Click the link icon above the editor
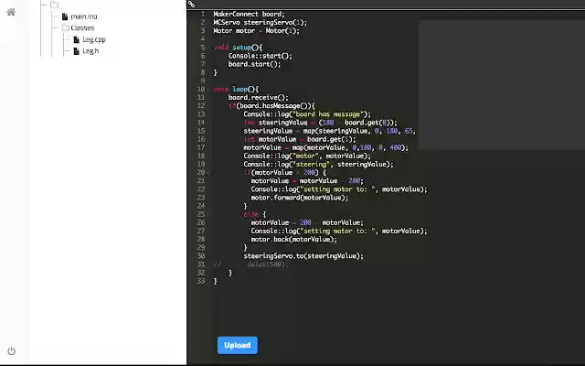Screen dimensions: 585x366 click(191, 4)
